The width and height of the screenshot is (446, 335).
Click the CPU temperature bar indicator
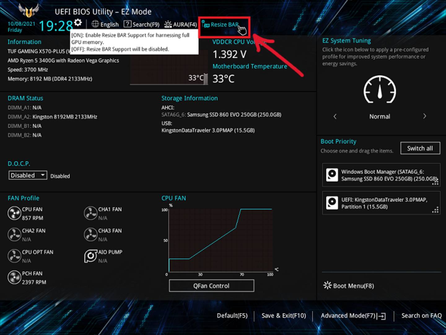[206, 79]
